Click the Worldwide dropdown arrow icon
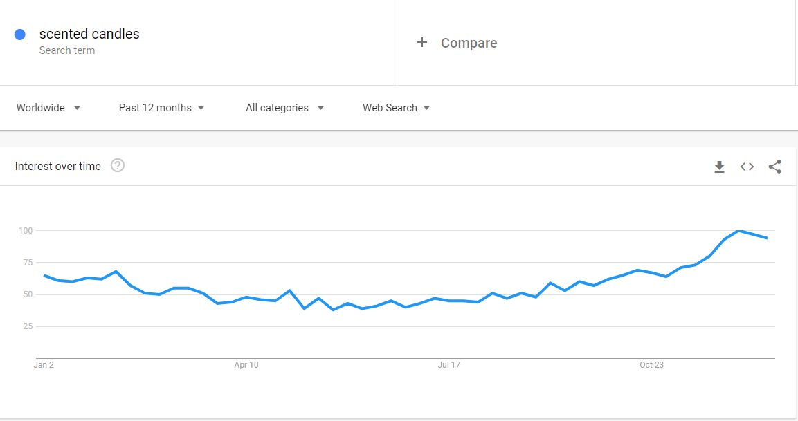The width and height of the screenshot is (798, 421). 77,108
